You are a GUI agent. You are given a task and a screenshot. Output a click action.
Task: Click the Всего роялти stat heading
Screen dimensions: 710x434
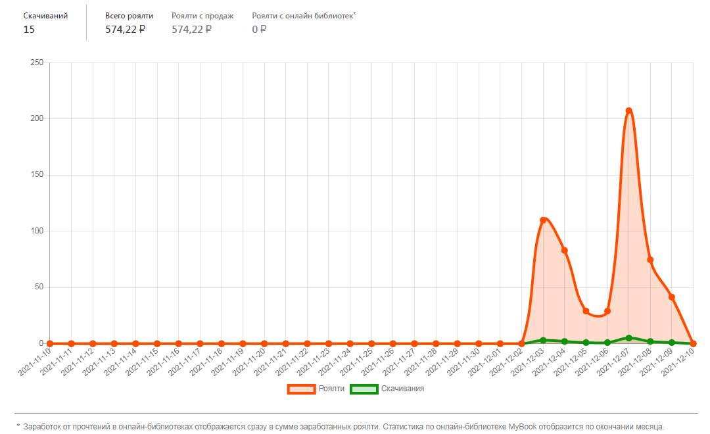(129, 15)
